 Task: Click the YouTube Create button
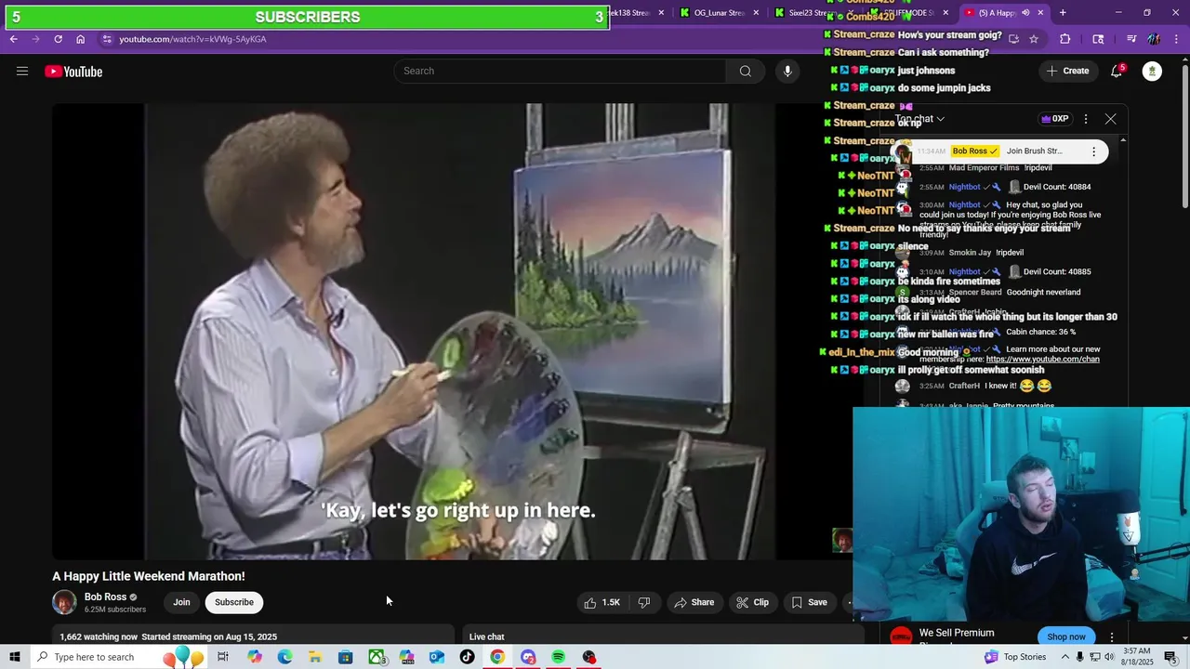tap(1067, 72)
